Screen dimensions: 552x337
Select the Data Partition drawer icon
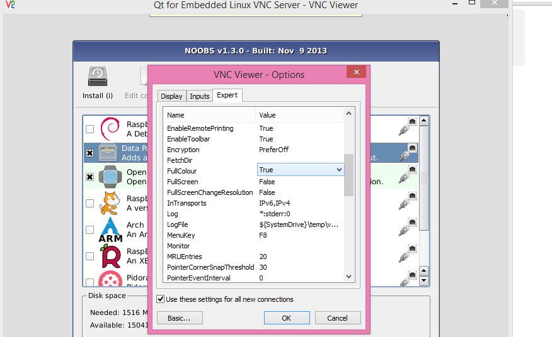coord(108,153)
